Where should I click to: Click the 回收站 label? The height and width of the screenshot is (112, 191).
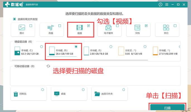[x=23, y=94]
